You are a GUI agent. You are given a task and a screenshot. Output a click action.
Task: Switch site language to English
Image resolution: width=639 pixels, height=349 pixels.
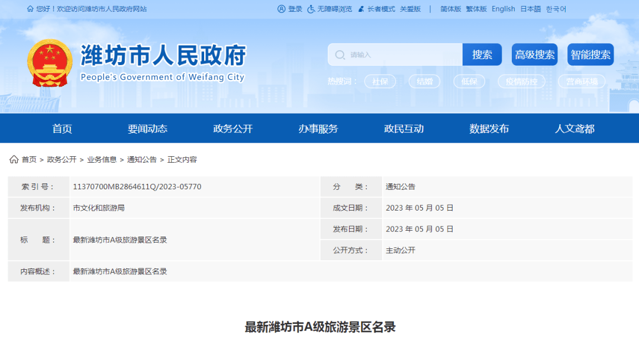503,8
